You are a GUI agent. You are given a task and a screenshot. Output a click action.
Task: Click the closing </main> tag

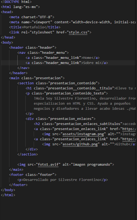coord(16,170)
